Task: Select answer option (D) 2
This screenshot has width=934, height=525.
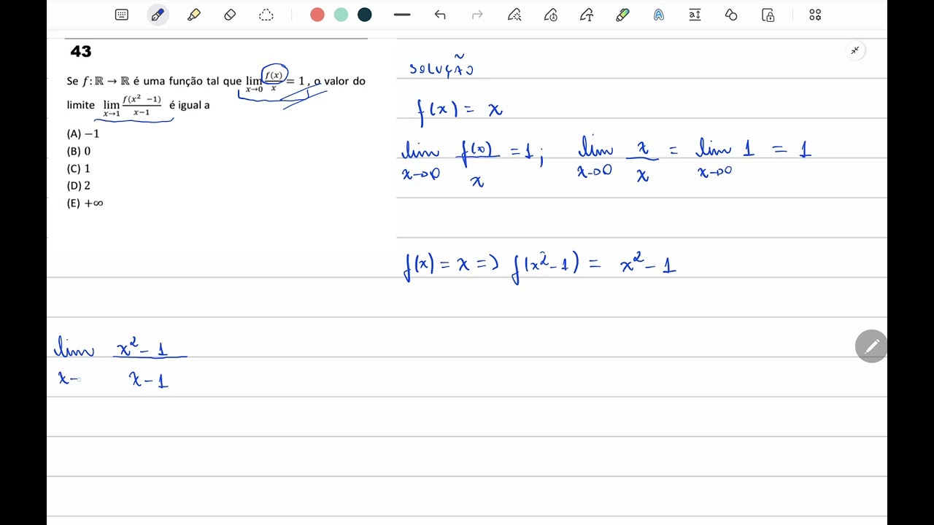Action: [79, 185]
